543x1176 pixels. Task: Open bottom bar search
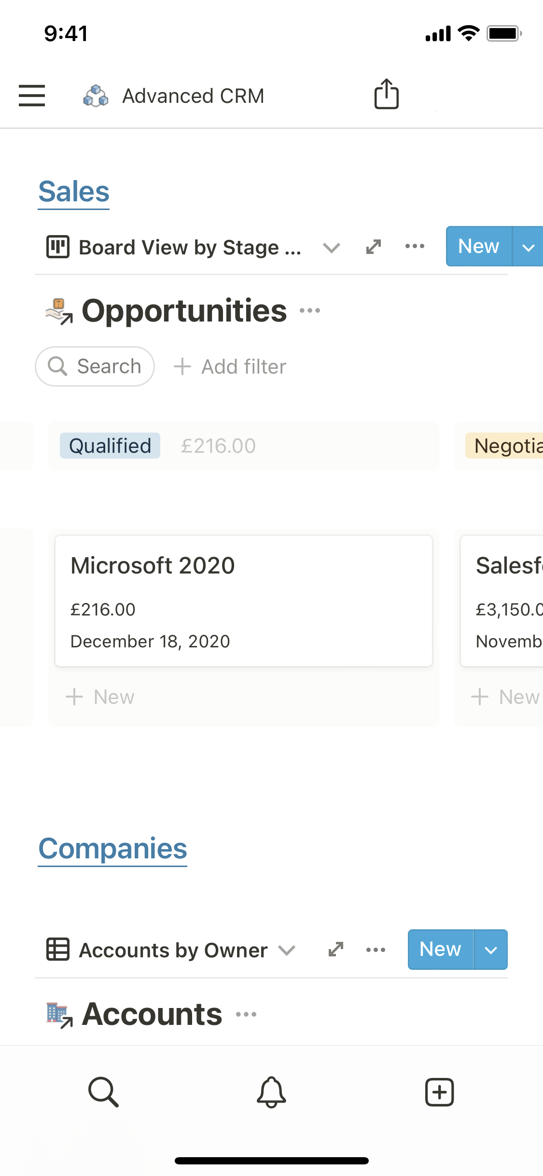103,1092
